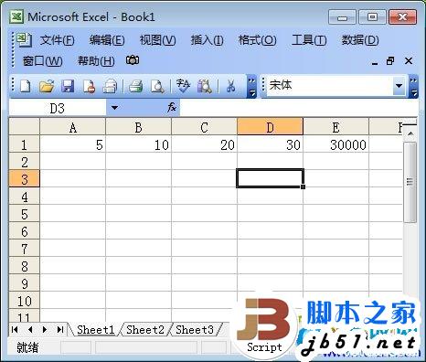
Task: Open the 插入(I) menu
Action: [x=207, y=40]
